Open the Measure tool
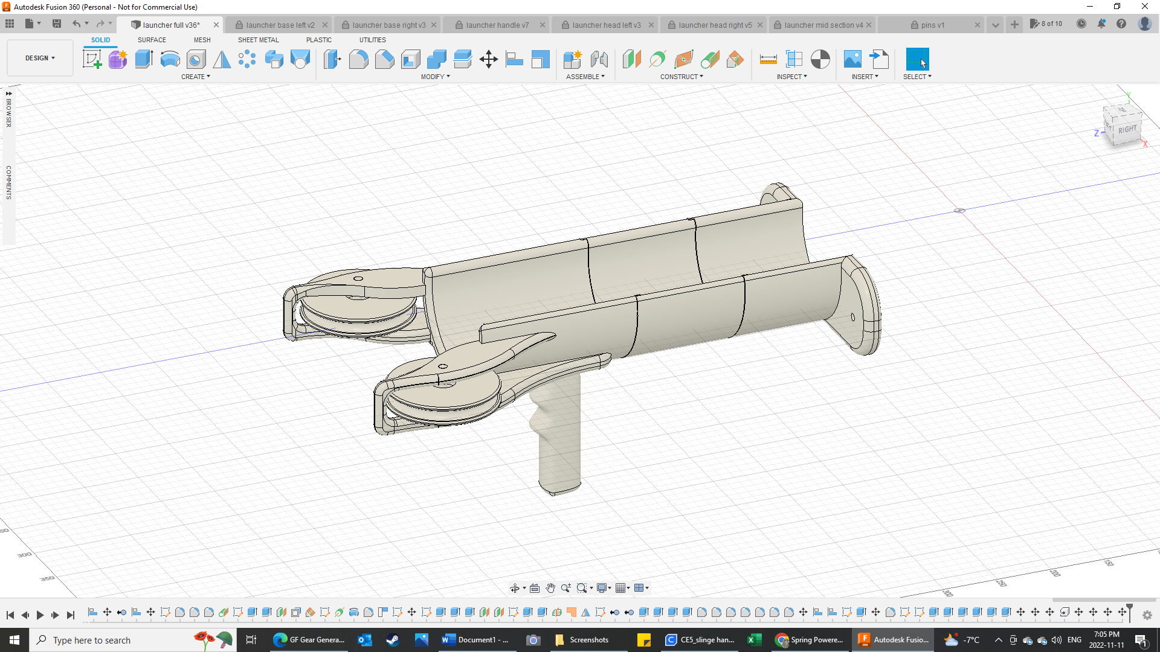1160x652 pixels. (x=768, y=59)
